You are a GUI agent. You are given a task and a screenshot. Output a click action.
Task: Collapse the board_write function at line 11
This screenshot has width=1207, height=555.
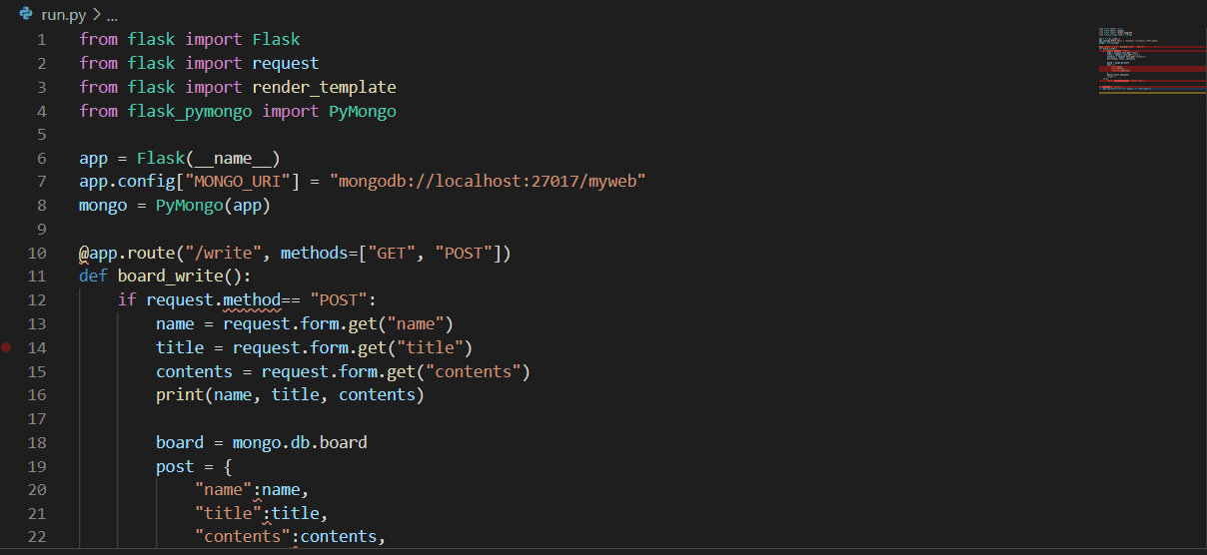point(65,277)
